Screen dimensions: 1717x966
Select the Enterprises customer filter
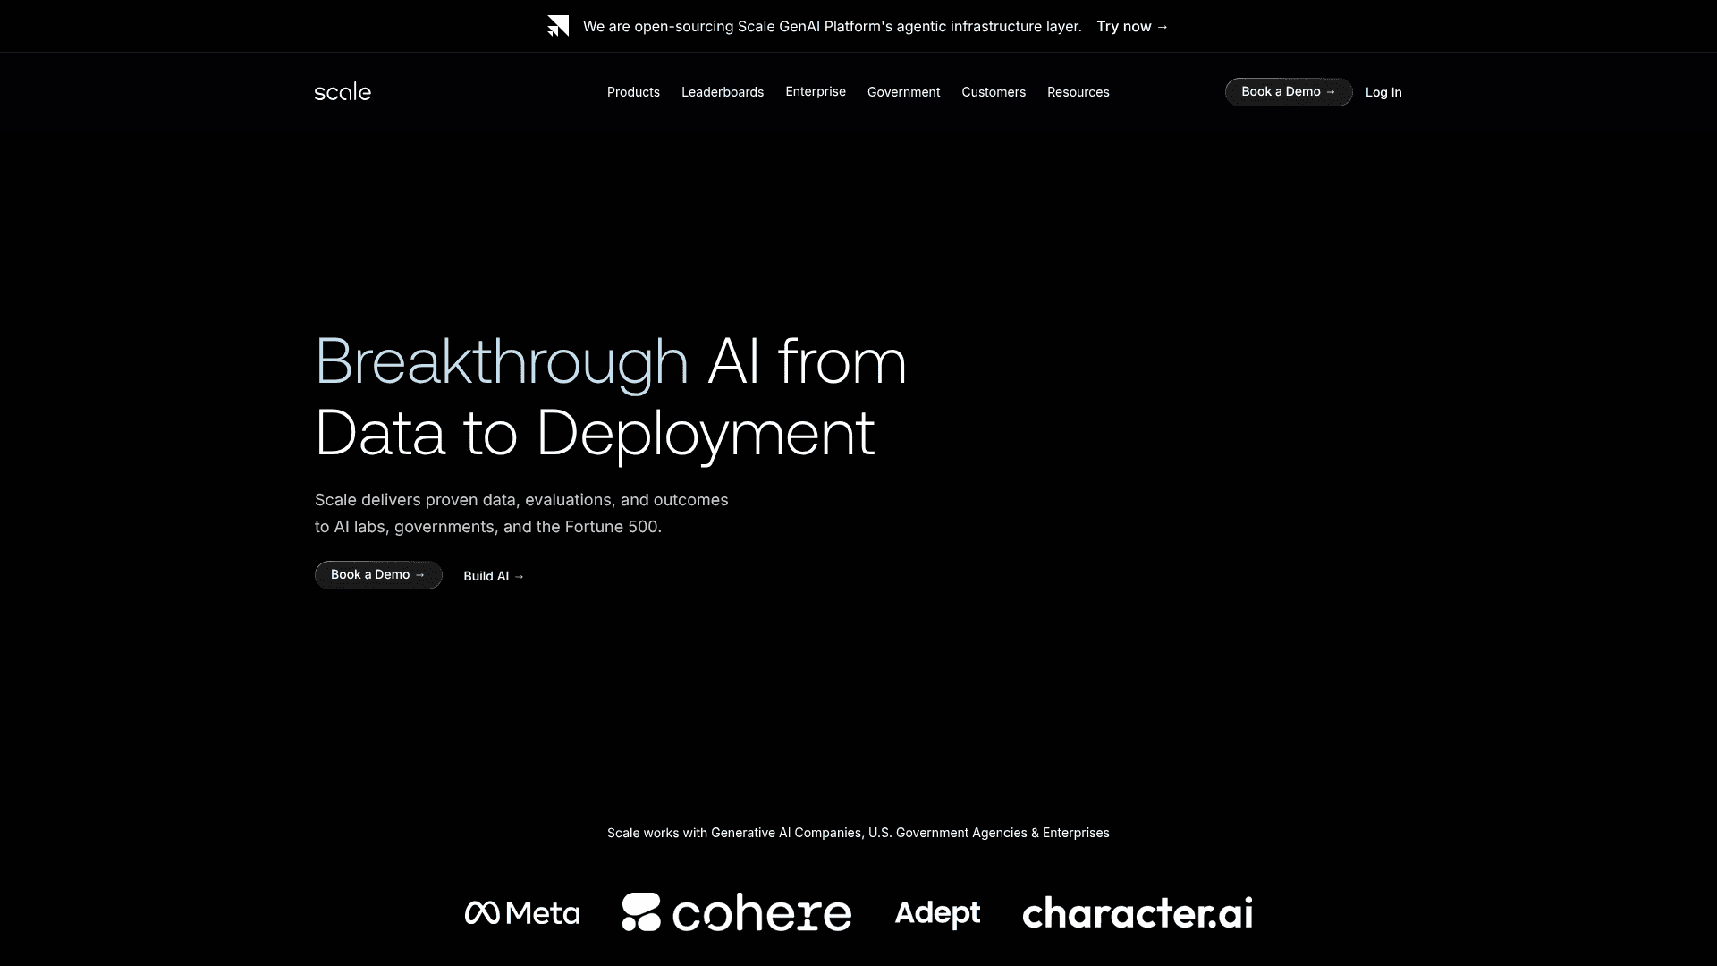coord(1076,833)
